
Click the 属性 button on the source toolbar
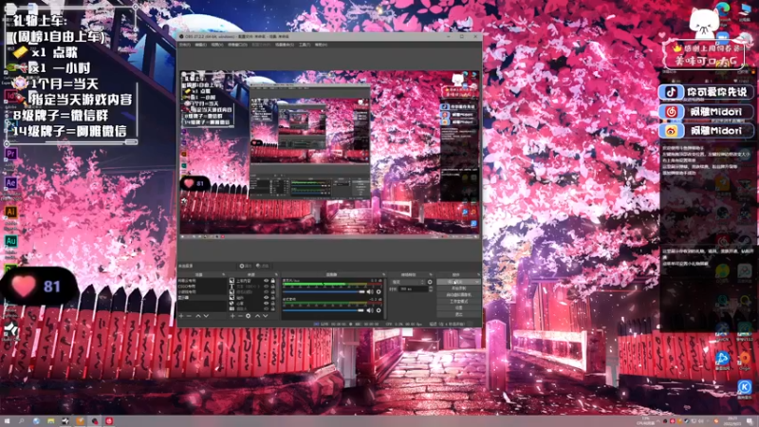point(246,266)
